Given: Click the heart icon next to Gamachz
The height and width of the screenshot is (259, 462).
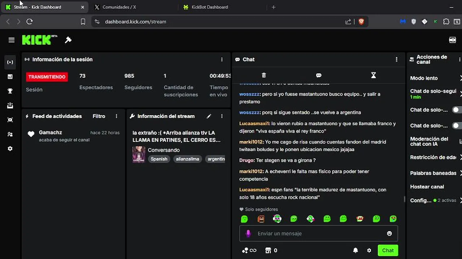Looking at the screenshot, I should (31, 134).
